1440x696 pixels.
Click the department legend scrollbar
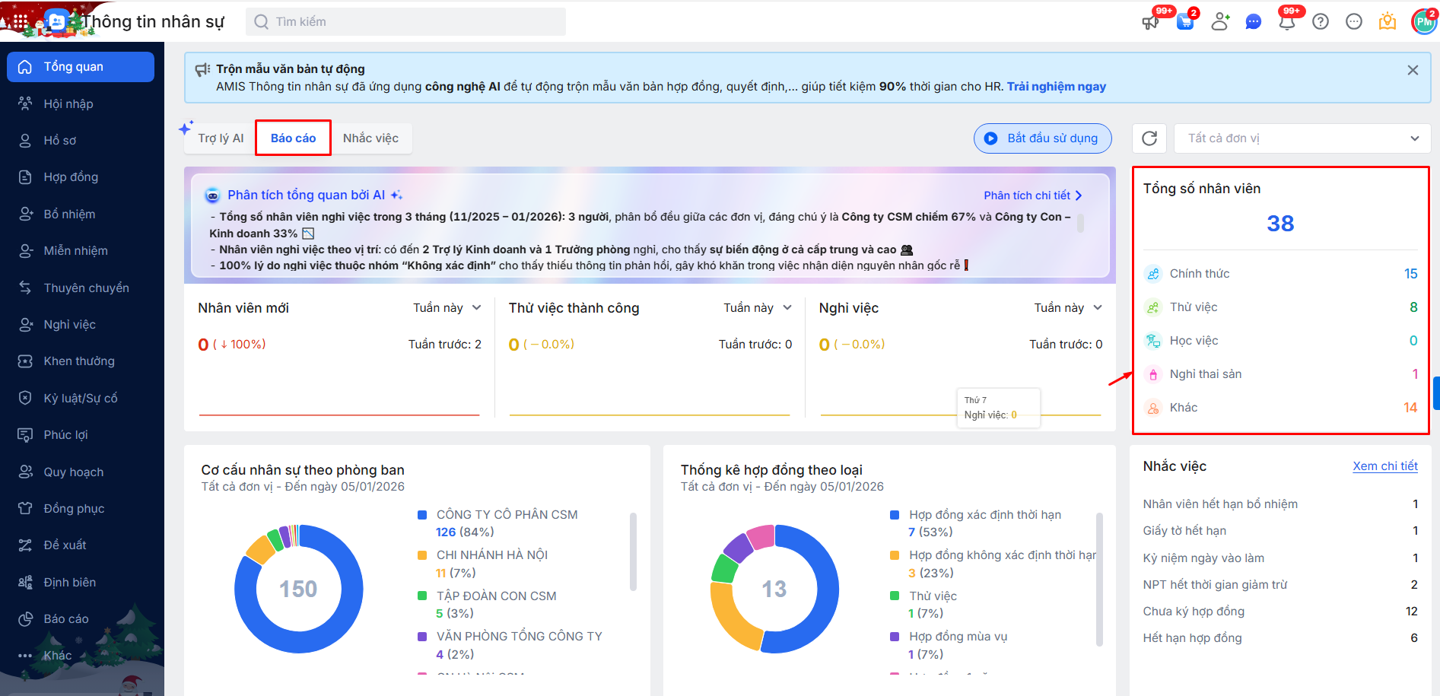point(633,551)
